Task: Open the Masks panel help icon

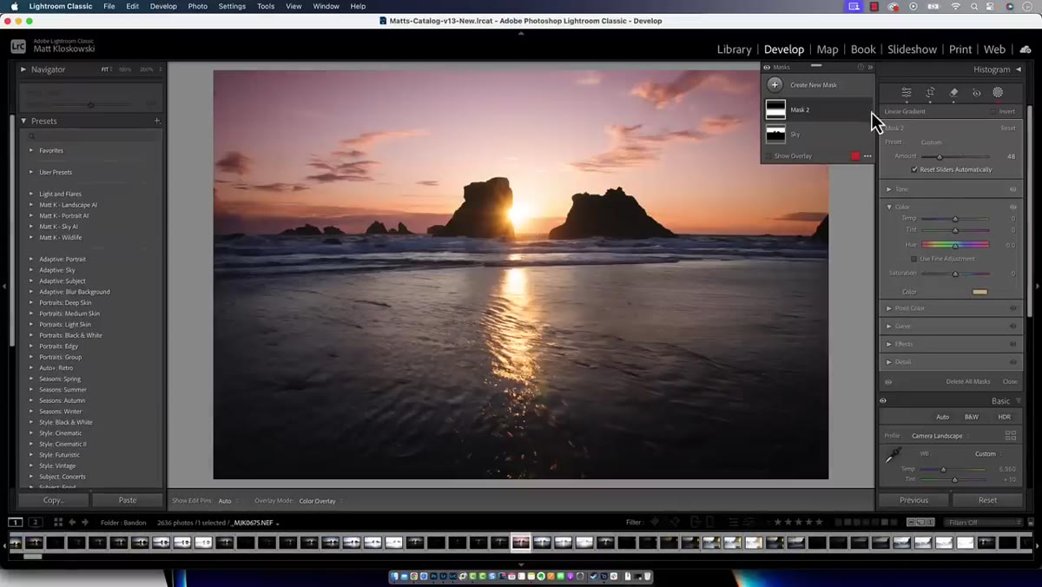Action: [861, 67]
